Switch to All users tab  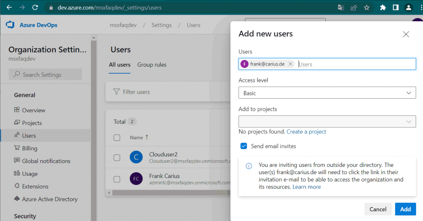[120, 65]
